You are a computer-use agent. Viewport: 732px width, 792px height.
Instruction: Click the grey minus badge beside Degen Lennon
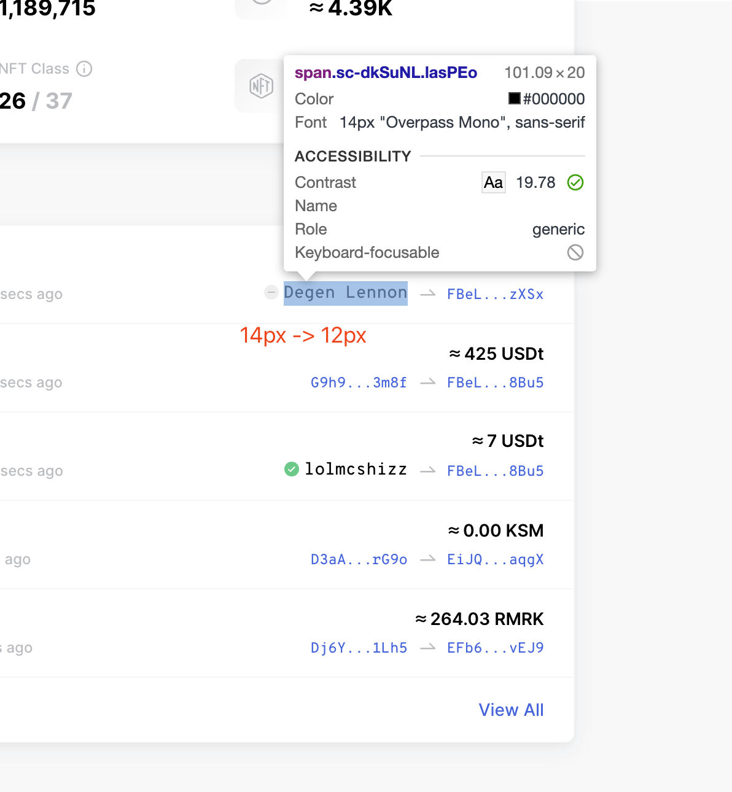click(271, 292)
